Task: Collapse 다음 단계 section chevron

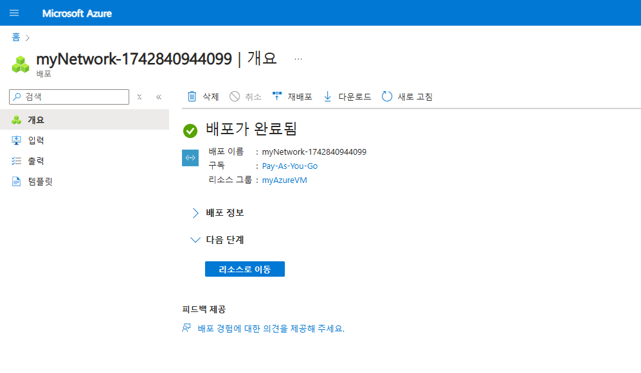Action: [195, 240]
